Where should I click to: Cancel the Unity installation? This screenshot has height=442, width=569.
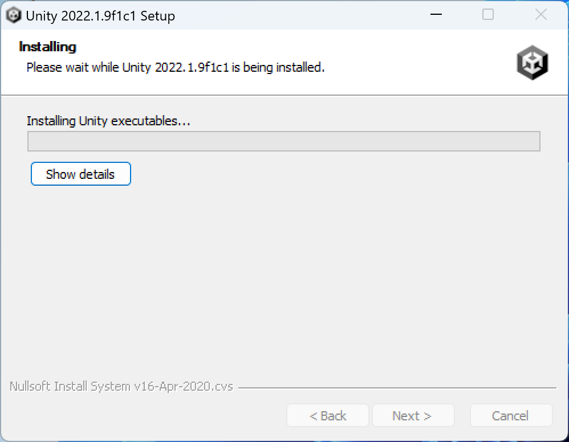[511, 415]
